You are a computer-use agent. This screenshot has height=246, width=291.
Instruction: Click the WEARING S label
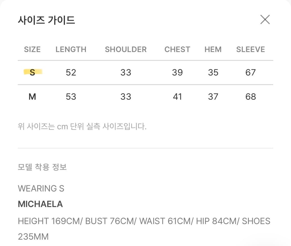[x=41, y=188]
